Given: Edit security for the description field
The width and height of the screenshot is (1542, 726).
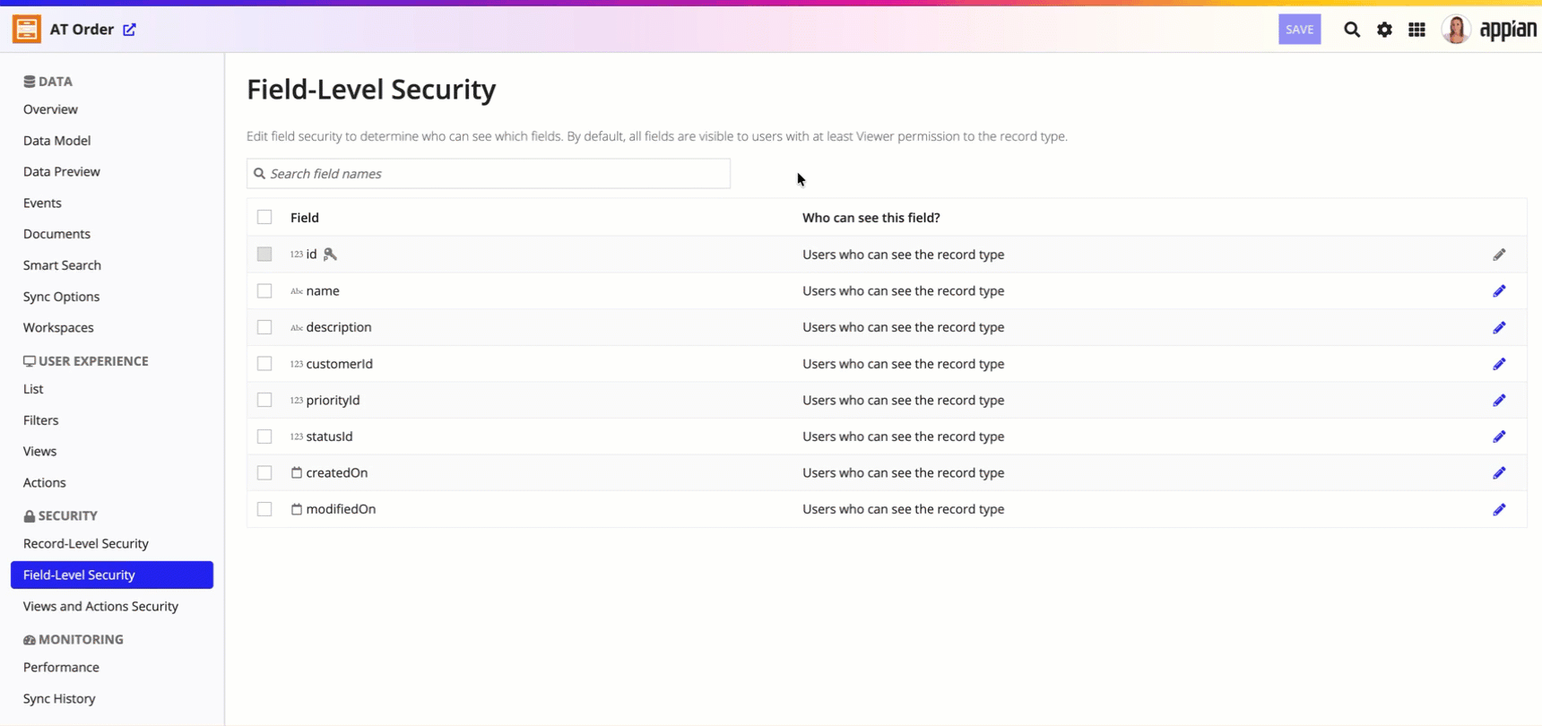Looking at the screenshot, I should click(x=1499, y=327).
